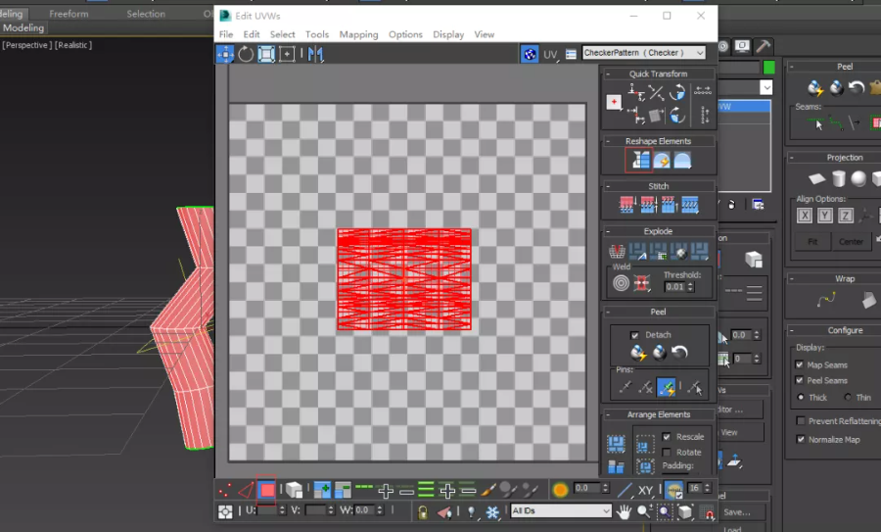Click the Target Weld icon

pyautogui.click(x=621, y=283)
